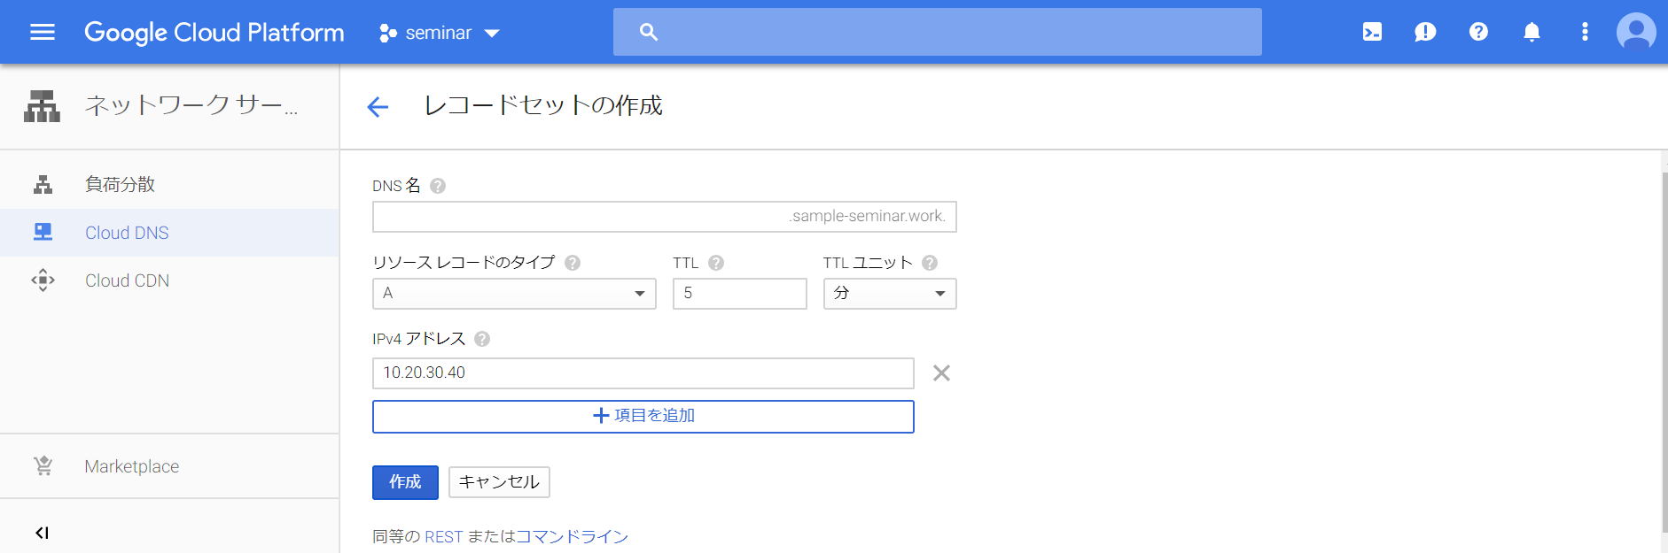
Task: Activate Cloud Shell icon
Action: tap(1372, 33)
